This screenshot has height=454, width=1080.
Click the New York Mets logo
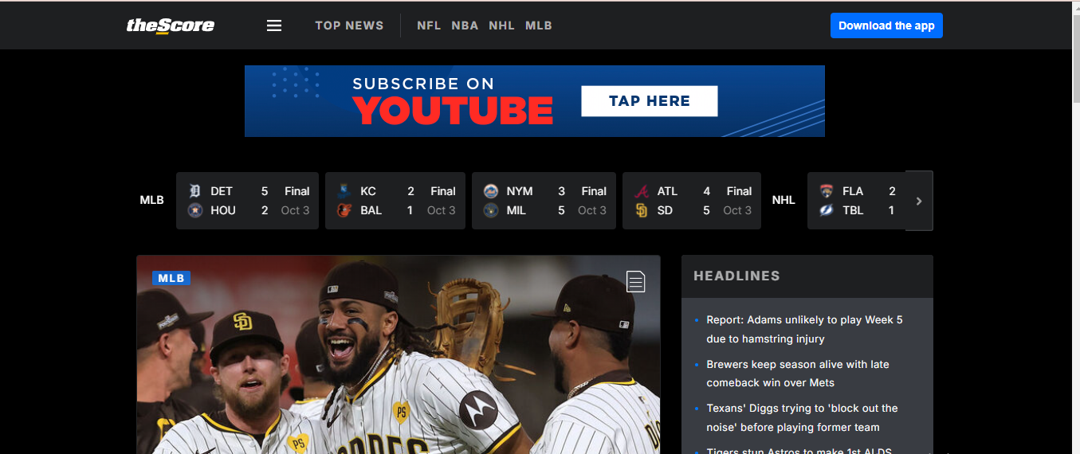[x=491, y=191]
